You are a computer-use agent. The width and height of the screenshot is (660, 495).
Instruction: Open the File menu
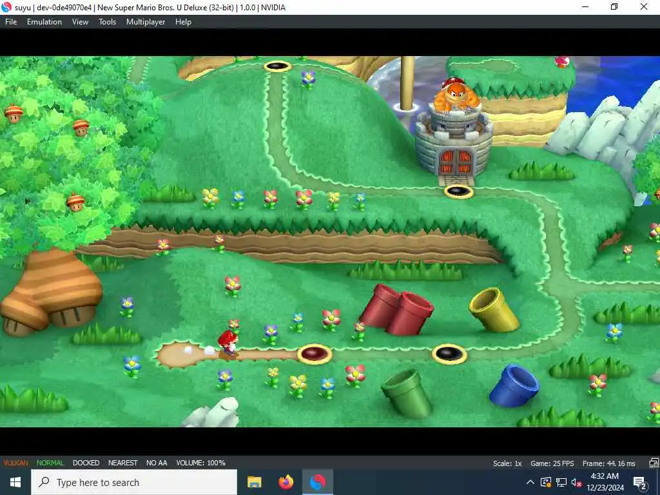[11, 22]
